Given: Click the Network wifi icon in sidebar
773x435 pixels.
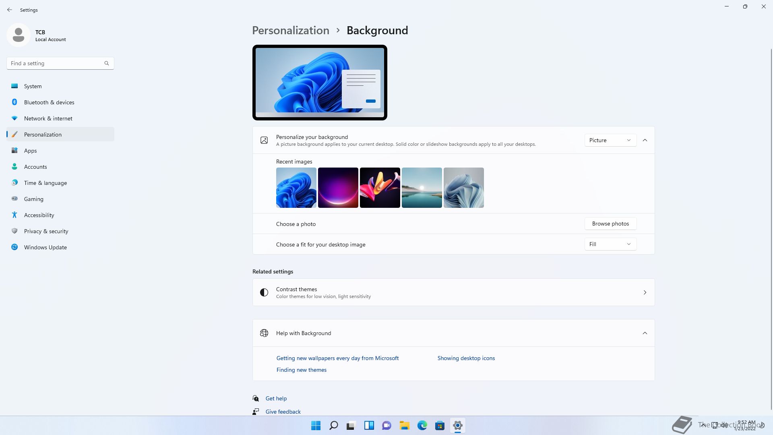Looking at the screenshot, I should tap(14, 118).
